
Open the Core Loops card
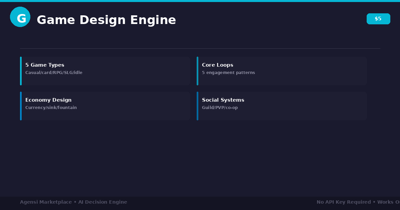282,71
